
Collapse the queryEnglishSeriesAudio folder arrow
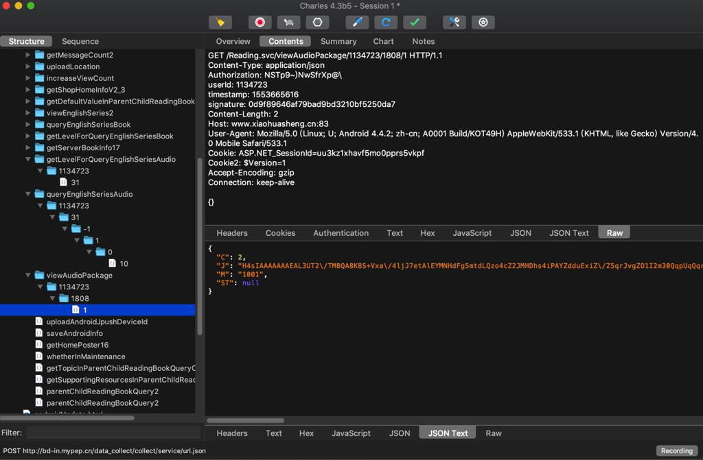27,194
